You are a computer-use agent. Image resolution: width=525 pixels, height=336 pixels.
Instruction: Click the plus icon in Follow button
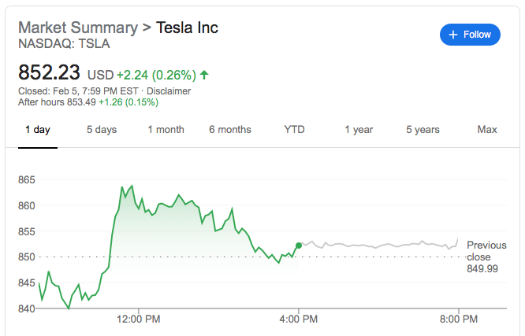coord(453,35)
